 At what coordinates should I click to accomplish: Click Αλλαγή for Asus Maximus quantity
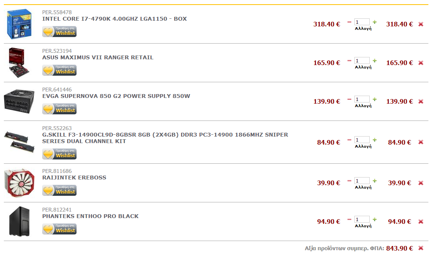pyautogui.click(x=363, y=67)
